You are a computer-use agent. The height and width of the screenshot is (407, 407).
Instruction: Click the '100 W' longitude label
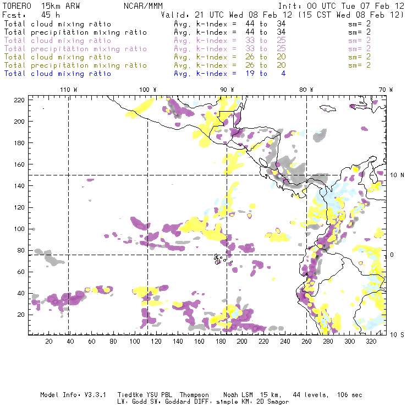coord(148,90)
